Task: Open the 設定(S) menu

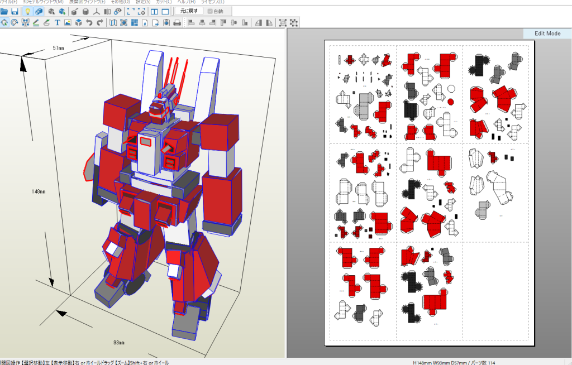Action: (x=142, y=2)
